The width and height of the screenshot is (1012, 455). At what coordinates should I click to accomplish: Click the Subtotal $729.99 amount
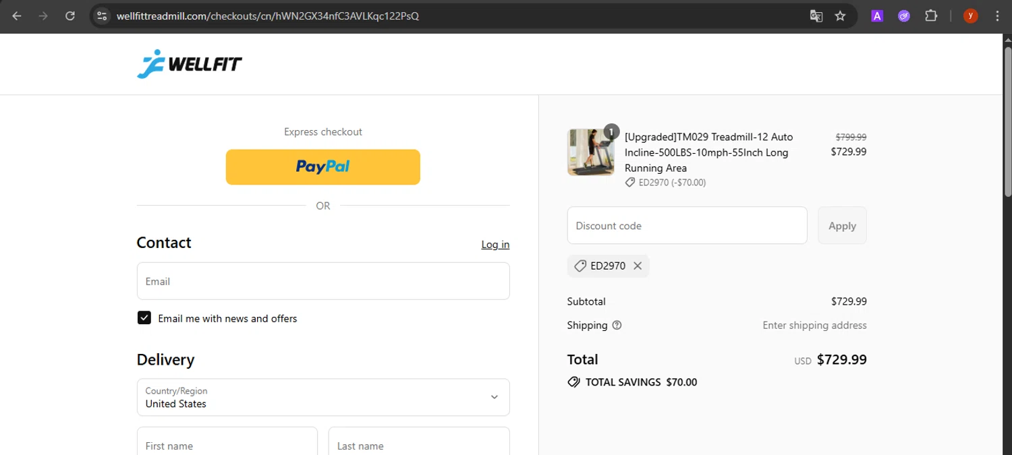[x=849, y=301]
